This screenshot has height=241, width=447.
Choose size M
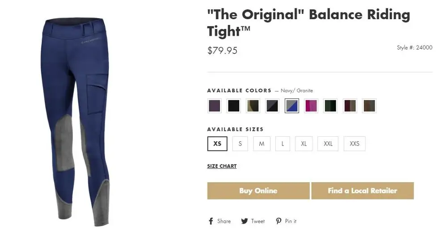261,144
